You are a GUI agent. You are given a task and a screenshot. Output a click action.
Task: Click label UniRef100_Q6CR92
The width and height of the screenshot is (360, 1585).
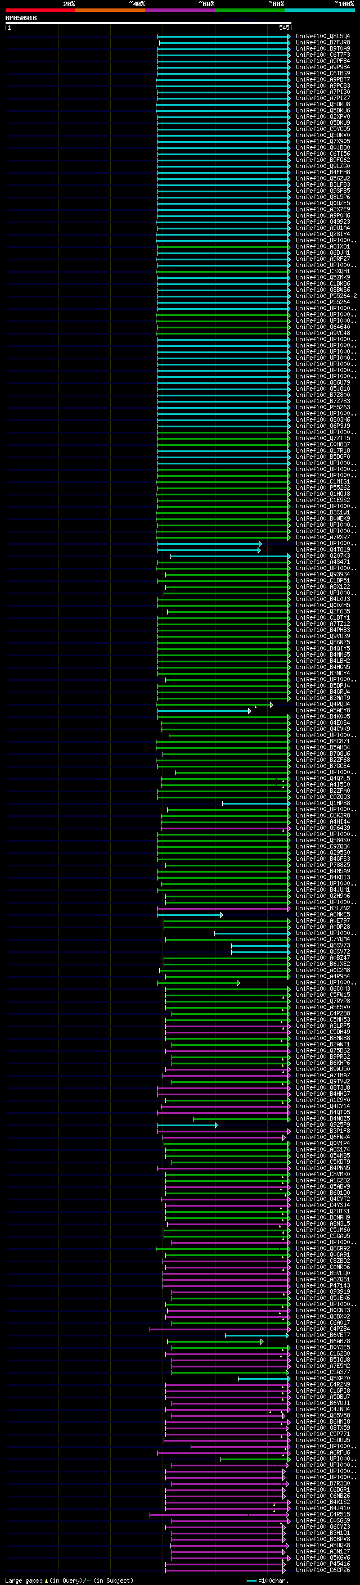point(322,1249)
